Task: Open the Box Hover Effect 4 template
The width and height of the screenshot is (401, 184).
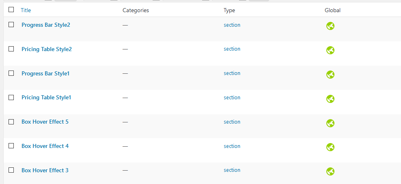Action: pyautogui.click(x=45, y=146)
